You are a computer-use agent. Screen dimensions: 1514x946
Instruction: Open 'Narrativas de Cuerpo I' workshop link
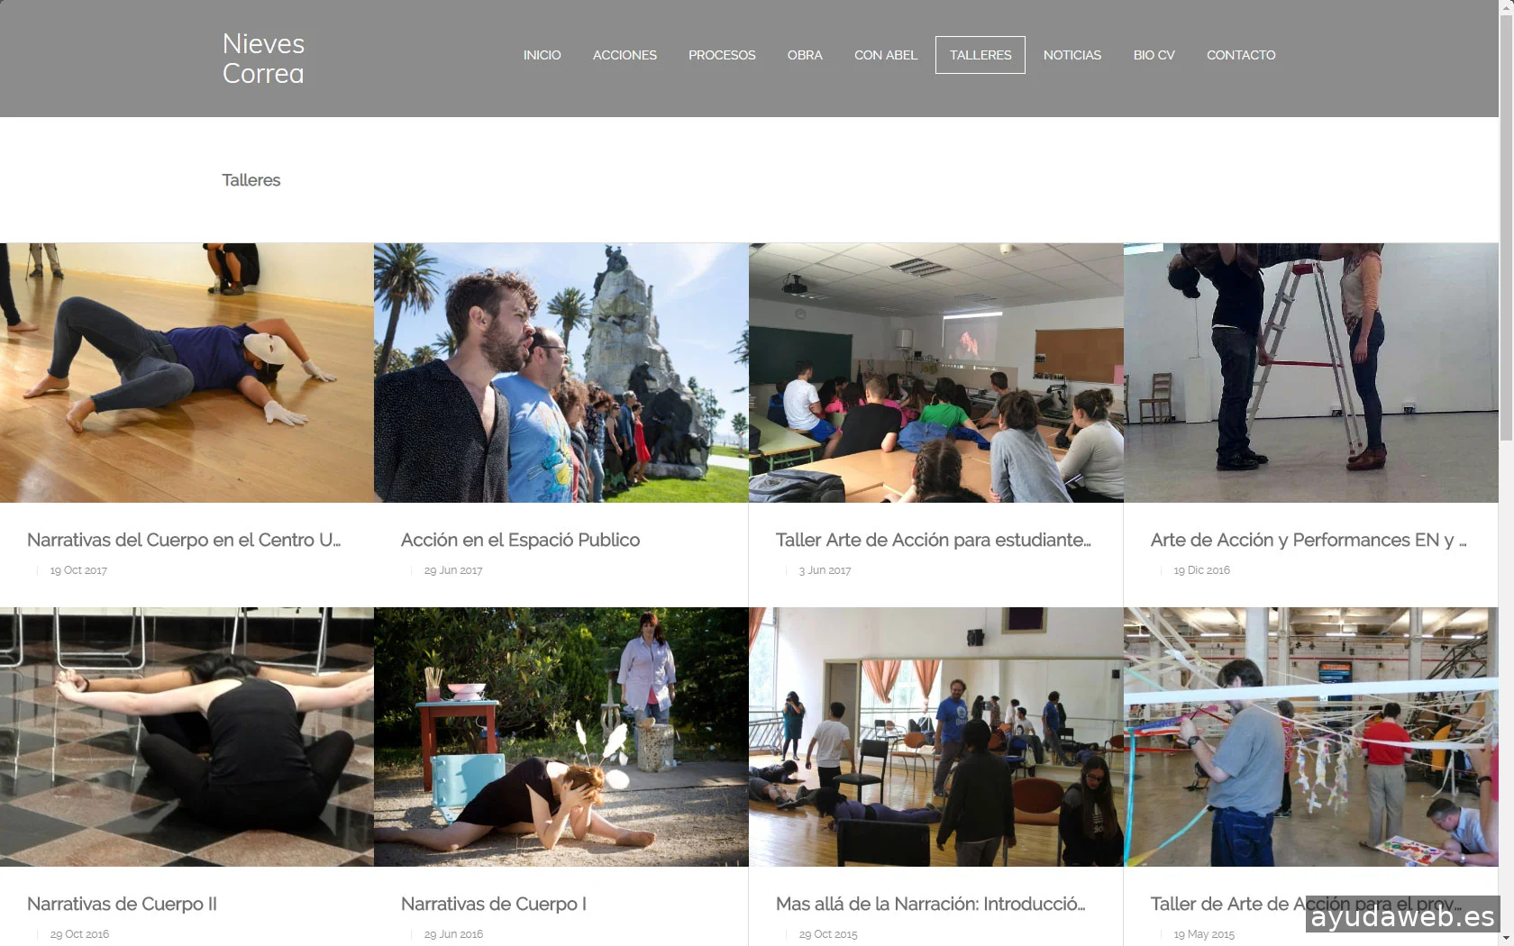point(494,904)
